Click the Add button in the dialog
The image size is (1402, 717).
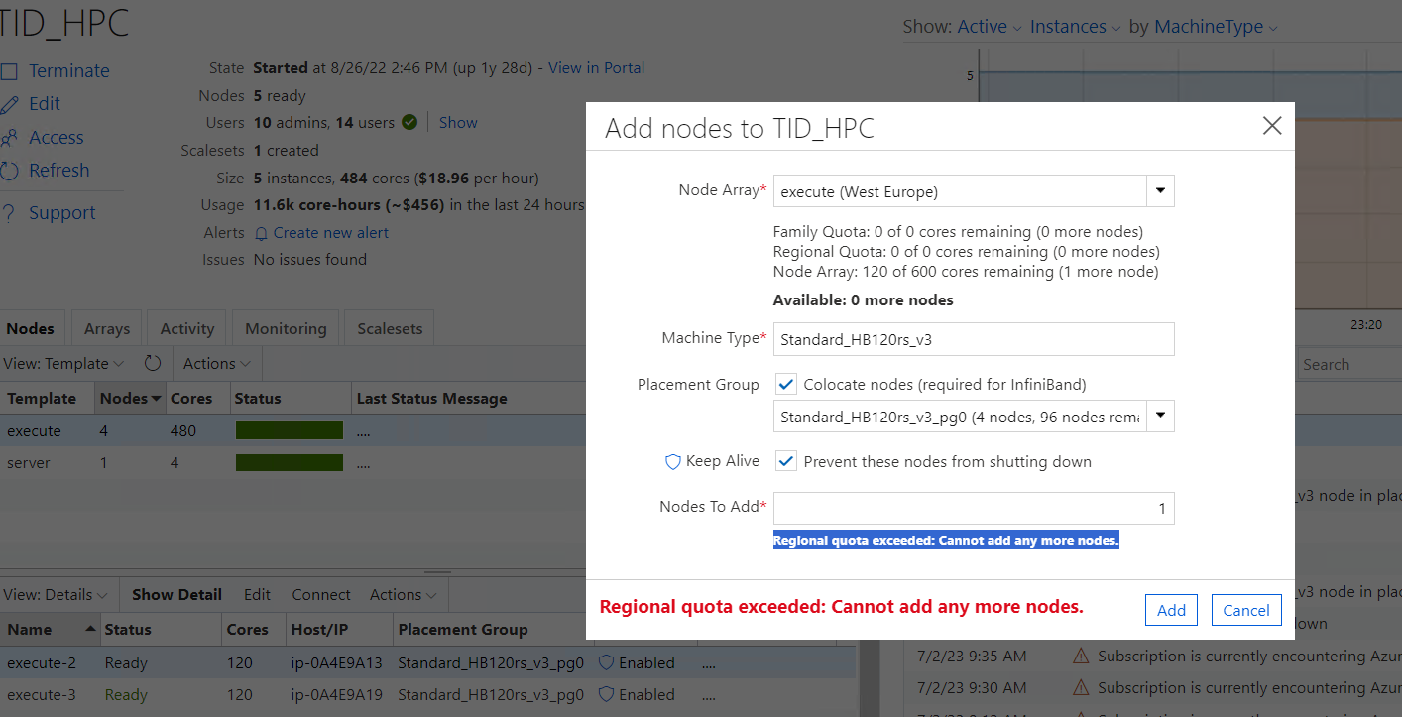(x=1171, y=610)
